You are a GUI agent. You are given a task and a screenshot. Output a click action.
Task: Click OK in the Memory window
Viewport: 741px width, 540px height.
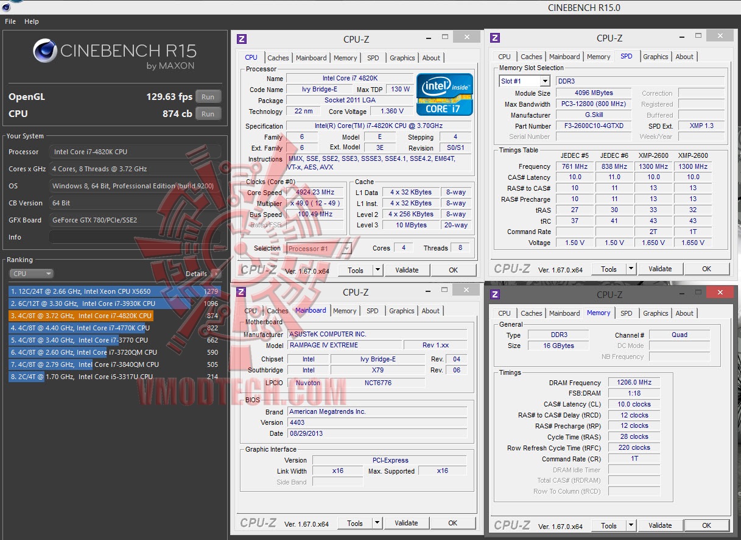[x=707, y=525]
